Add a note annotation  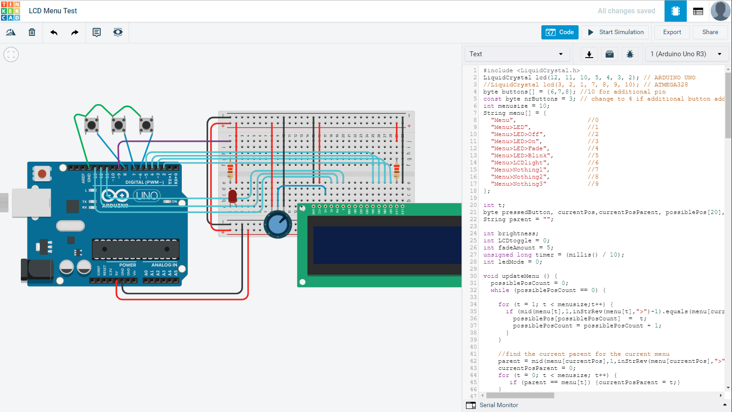point(96,32)
